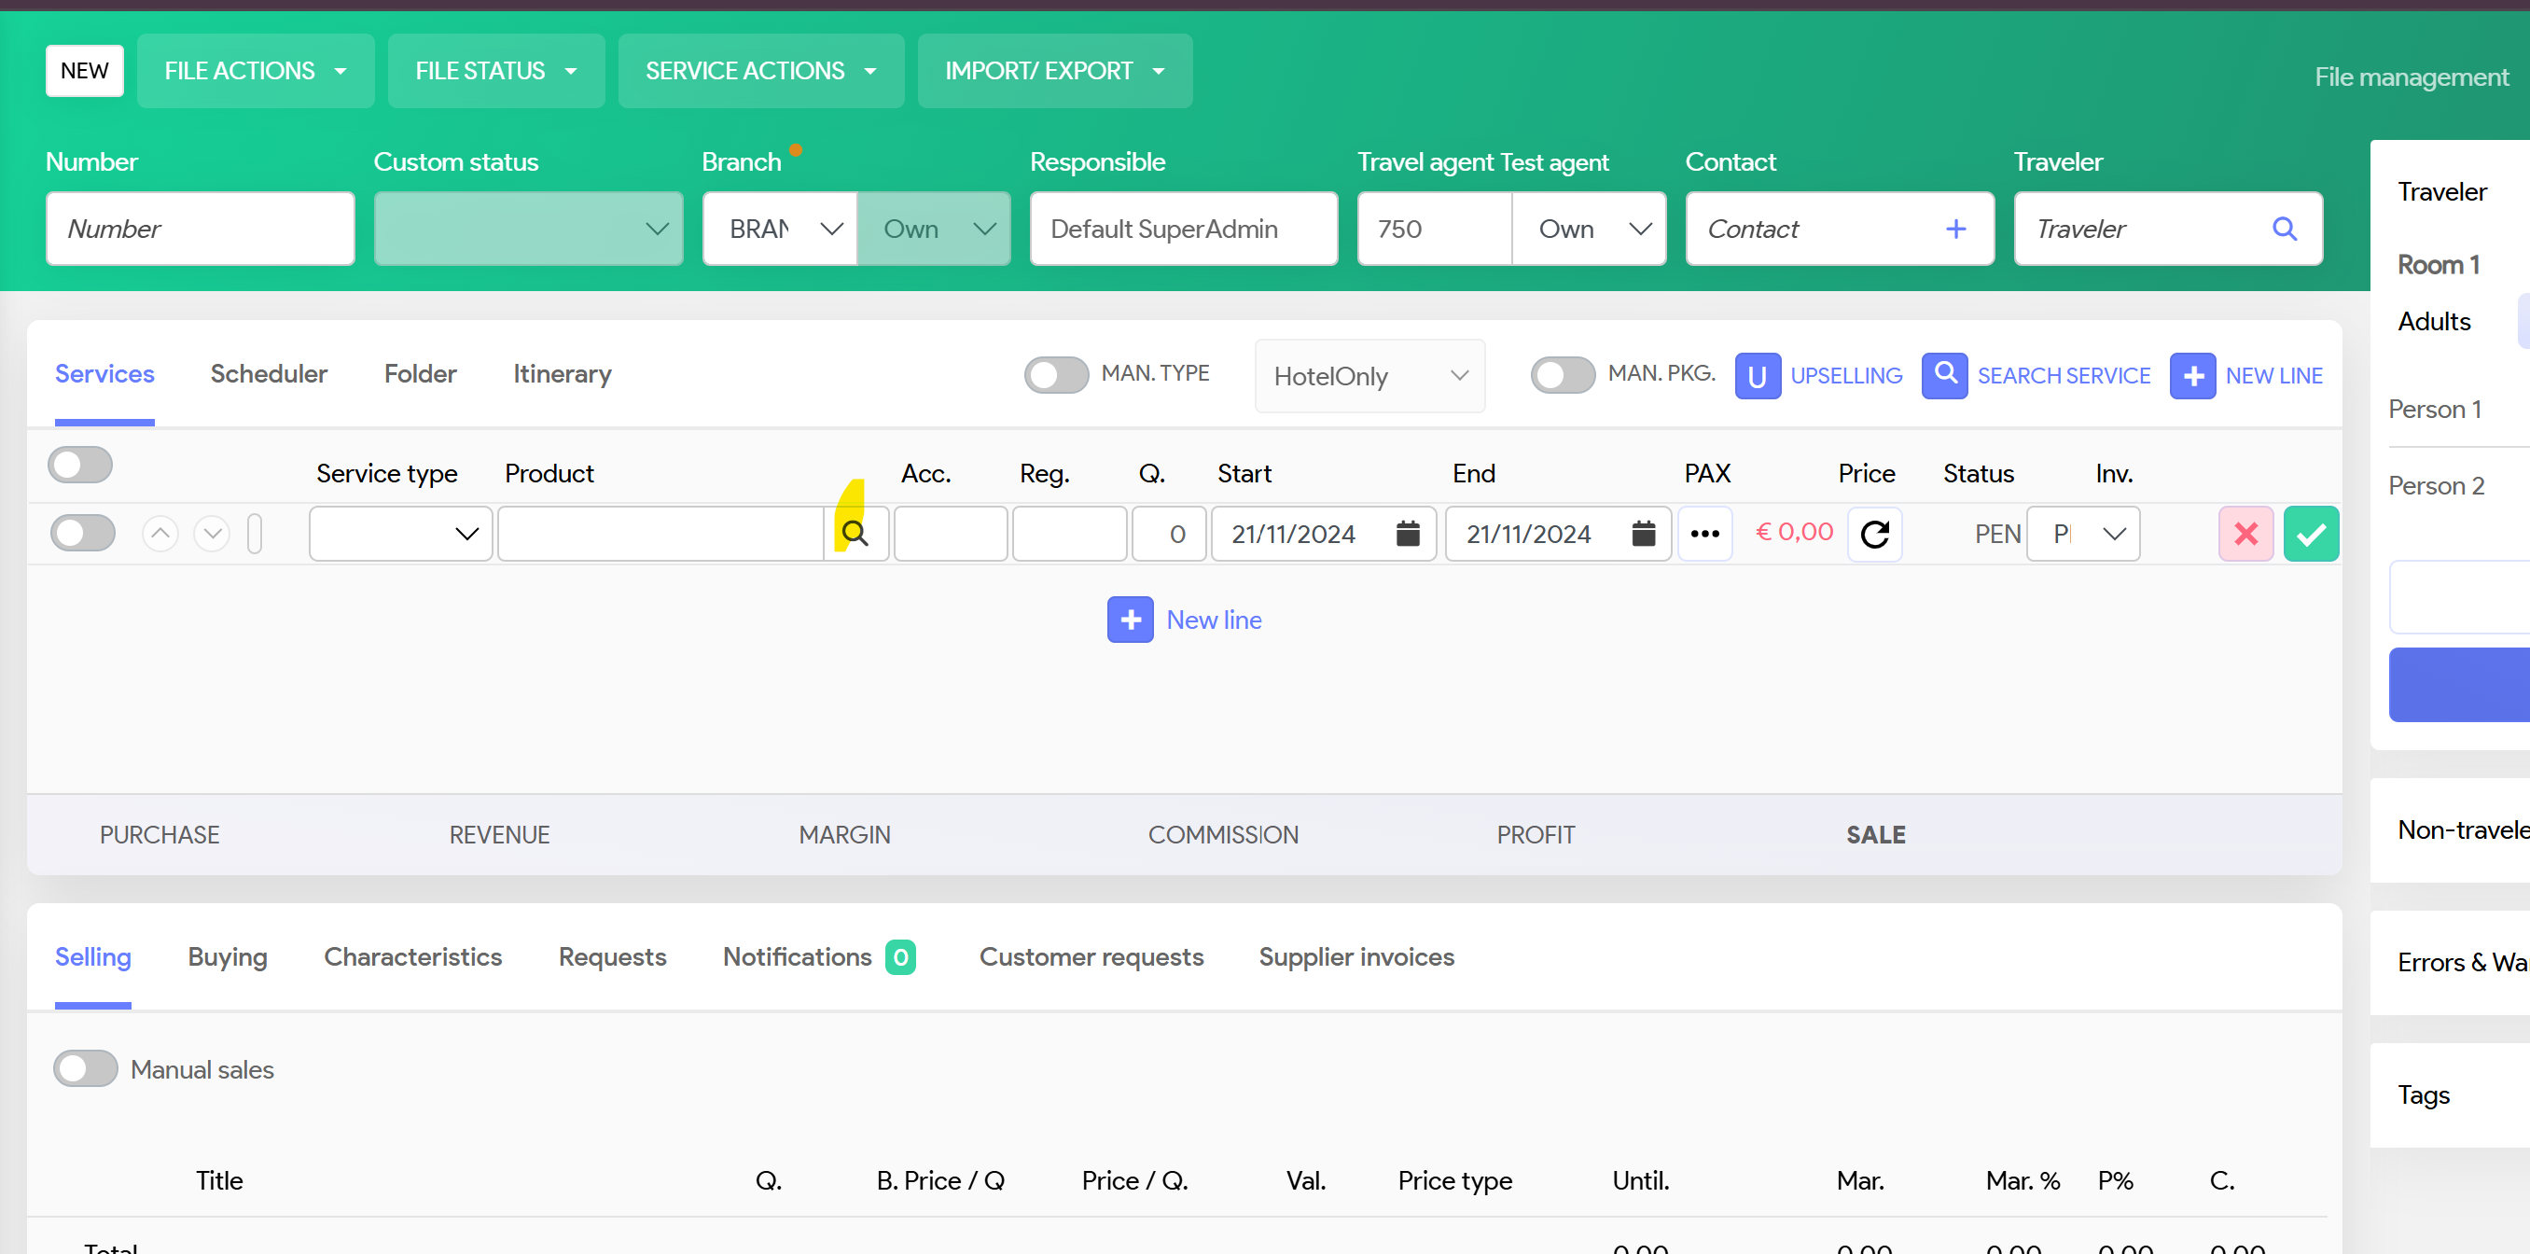Click the NEW button
This screenshot has height=1254, width=2530.
85,71
